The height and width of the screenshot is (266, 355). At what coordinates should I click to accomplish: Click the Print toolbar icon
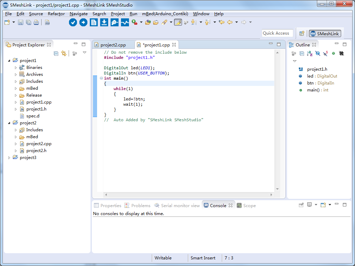36,23
